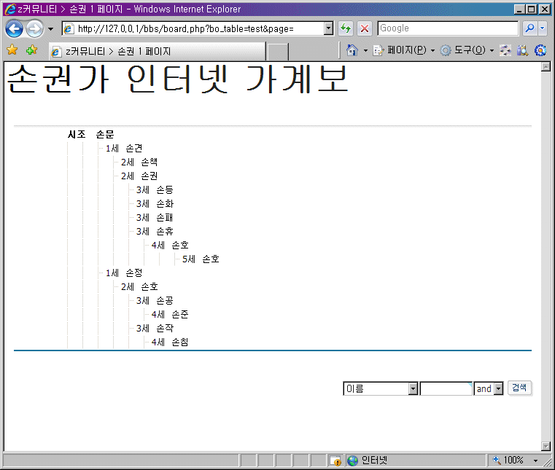This screenshot has width=555, height=470.
Task: Select the z커뮤니티 > 손권 1 페이지 tab
Action: (x=156, y=52)
